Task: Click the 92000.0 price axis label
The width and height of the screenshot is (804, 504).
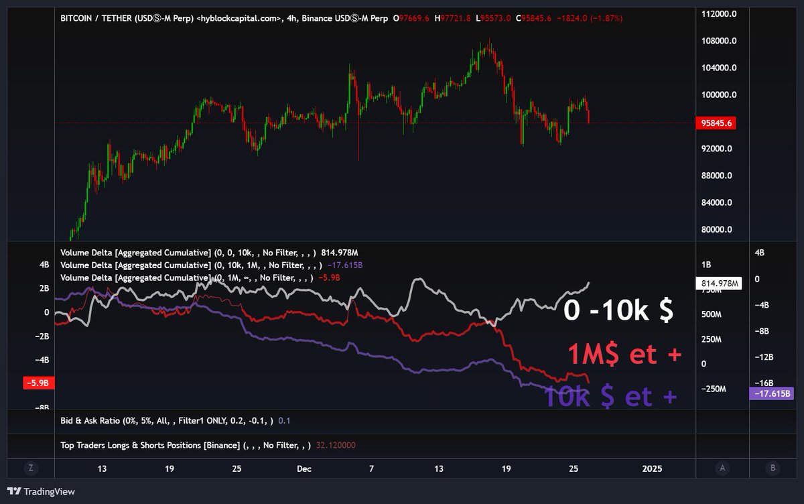Action: [716, 149]
